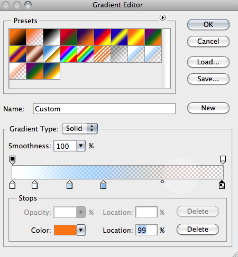Select the medium blue color stop
The image size is (238, 257).
click(103, 184)
